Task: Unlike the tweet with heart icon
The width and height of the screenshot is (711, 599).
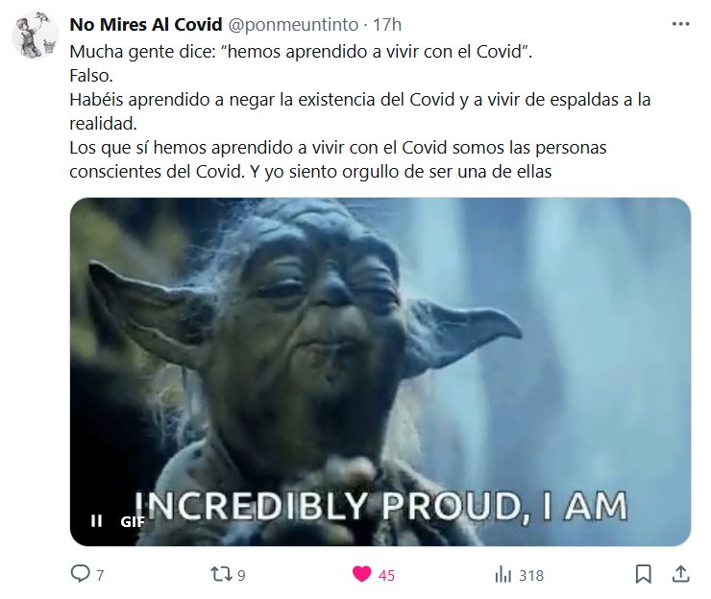Action: [x=361, y=575]
